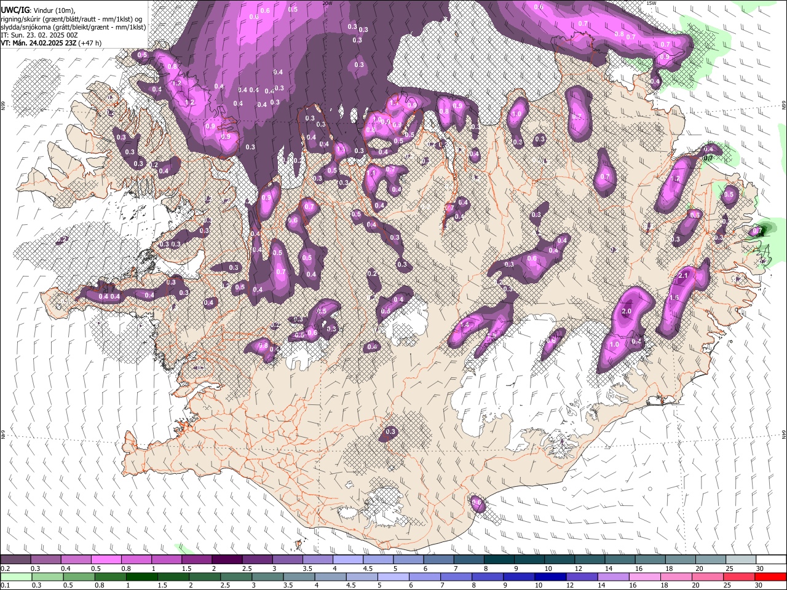
Task: Click the 'rigning/skúrir' legend description line
Action: click(x=73, y=19)
